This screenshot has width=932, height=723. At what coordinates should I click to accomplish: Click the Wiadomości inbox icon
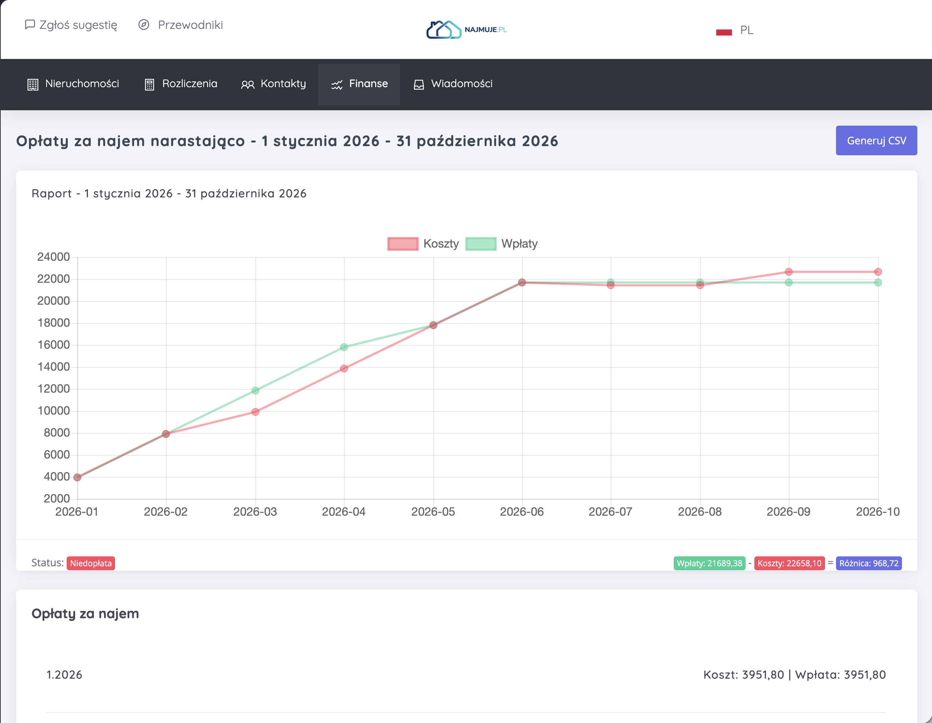click(x=419, y=85)
